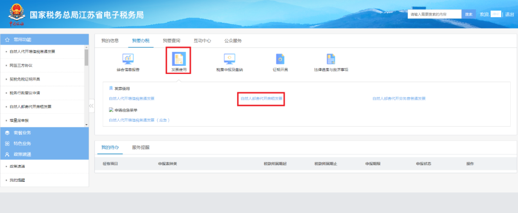Click the 发票使用 invoice icon
The height and width of the screenshot is (213, 518).
click(x=179, y=59)
